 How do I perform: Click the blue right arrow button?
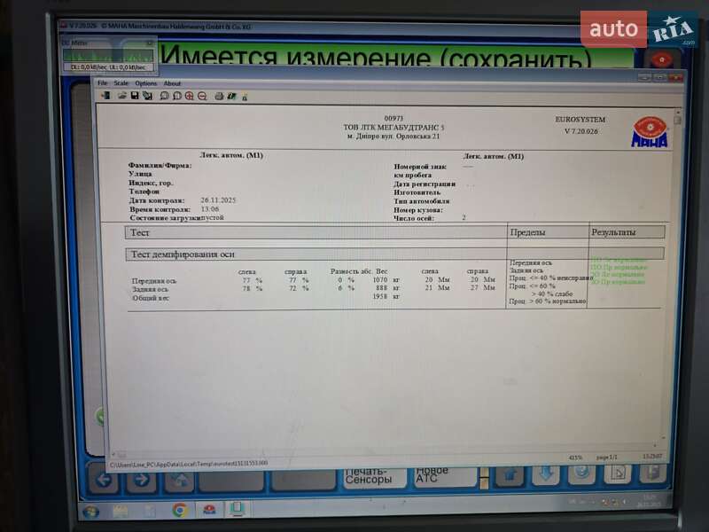[x=141, y=480]
